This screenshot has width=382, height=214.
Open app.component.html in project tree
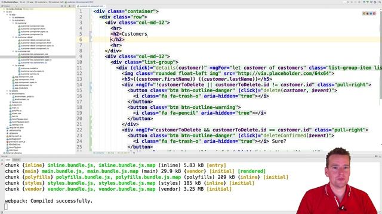pos(23,79)
